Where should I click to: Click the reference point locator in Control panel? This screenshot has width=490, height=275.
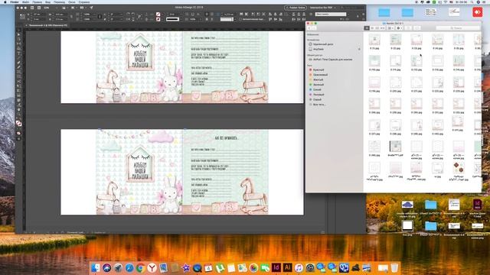point(22,17)
